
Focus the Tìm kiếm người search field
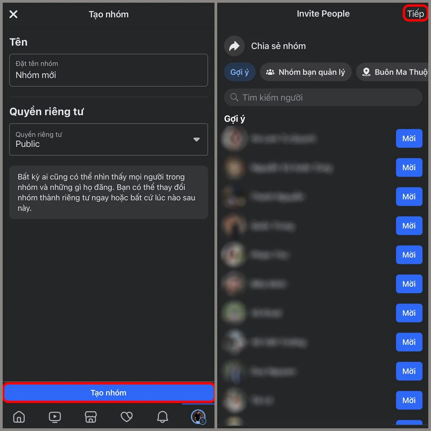coord(323,98)
